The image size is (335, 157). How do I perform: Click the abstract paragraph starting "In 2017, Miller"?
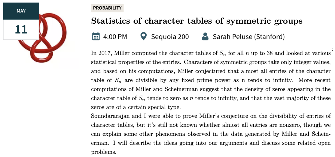(x=211, y=80)
